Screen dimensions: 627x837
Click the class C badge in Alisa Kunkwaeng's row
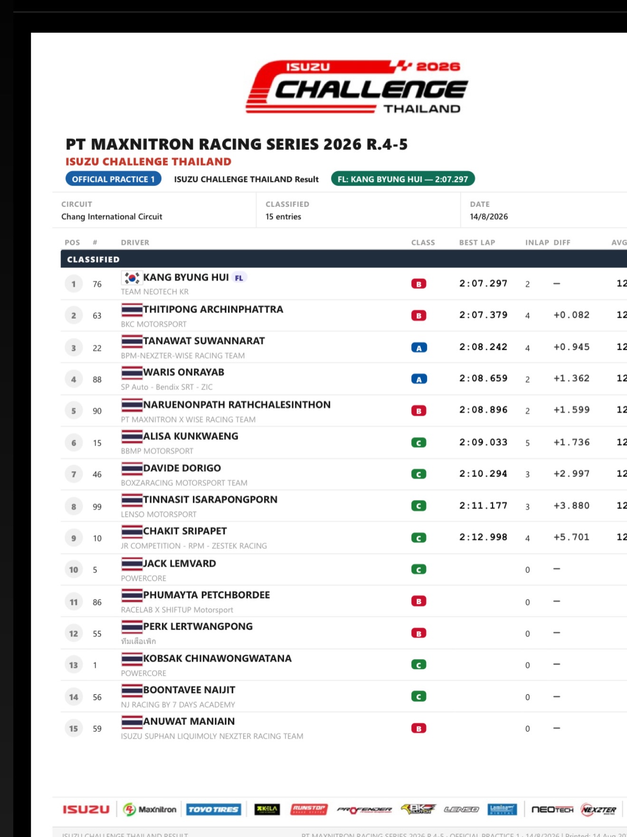[418, 443]
